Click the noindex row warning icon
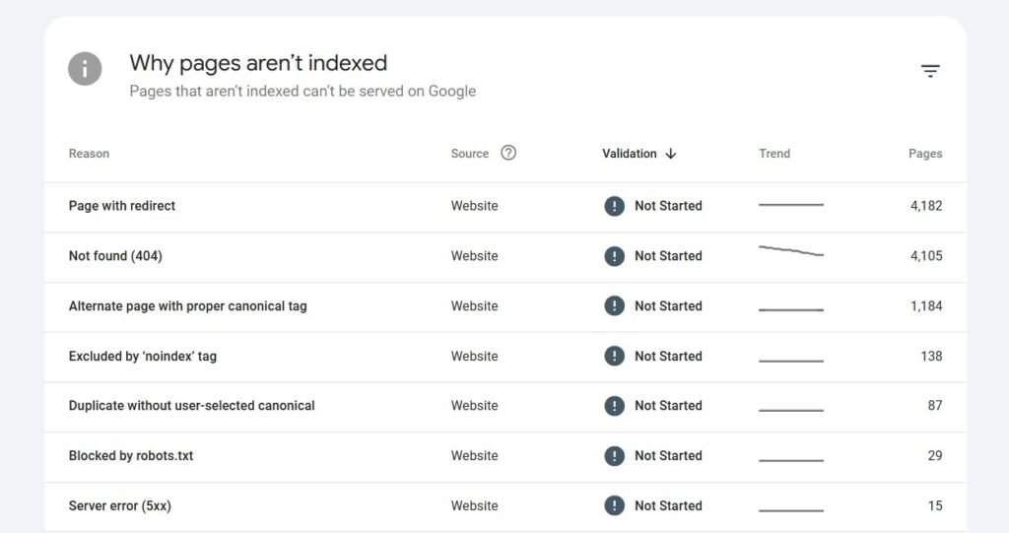This screenshot has width=1009, height=533. coord(614,357)
